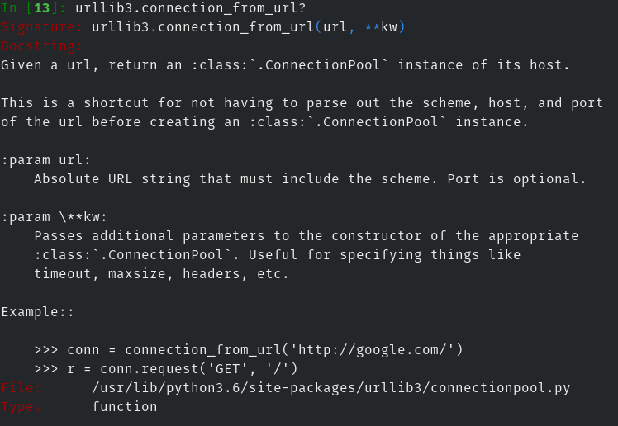
Task: Click the red 'File:' label
Action: [21, 388]
